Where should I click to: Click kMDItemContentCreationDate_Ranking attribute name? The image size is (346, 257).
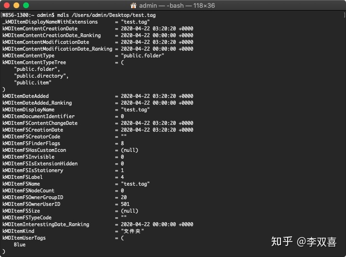pos(52,35)
